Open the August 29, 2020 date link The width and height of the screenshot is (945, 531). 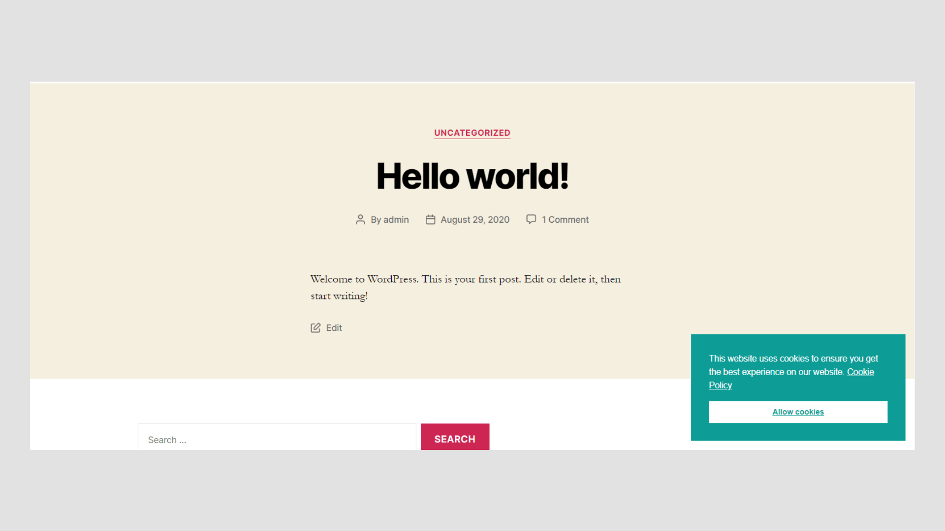pyautogui.click(x=475, y=220)
